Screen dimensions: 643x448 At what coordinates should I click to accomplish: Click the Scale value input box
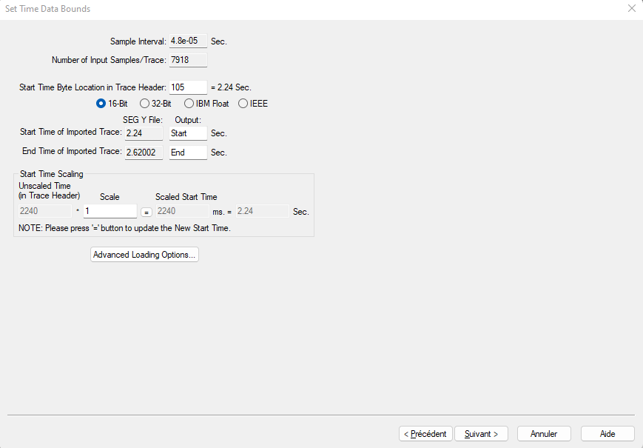tap(110, 211)
